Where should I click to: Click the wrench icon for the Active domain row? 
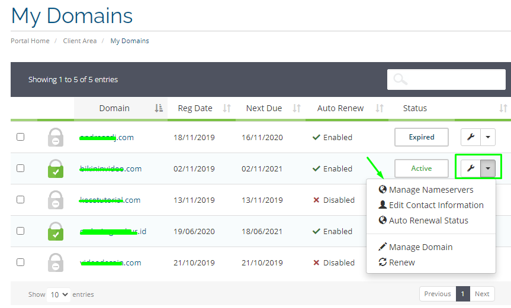[471, 168]
